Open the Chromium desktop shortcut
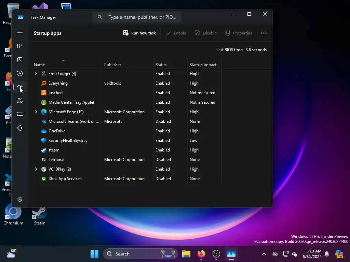Image resolution: width=350 pixels, height=262 pixels. (13, 214)
